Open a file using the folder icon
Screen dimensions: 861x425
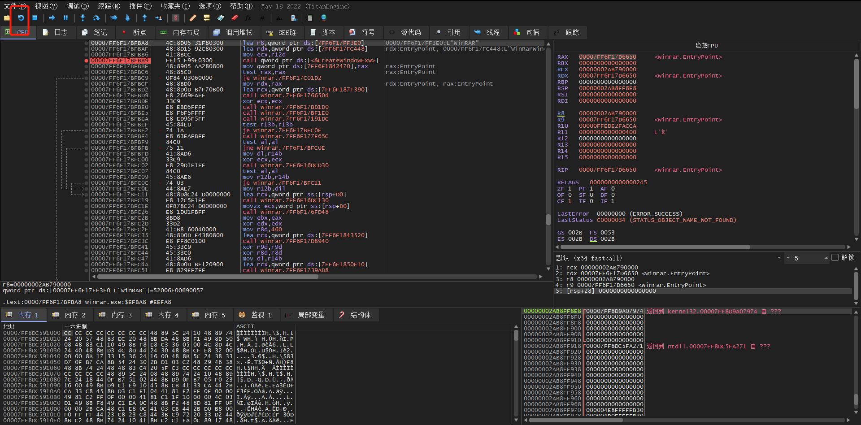click(x=7, y=18)
